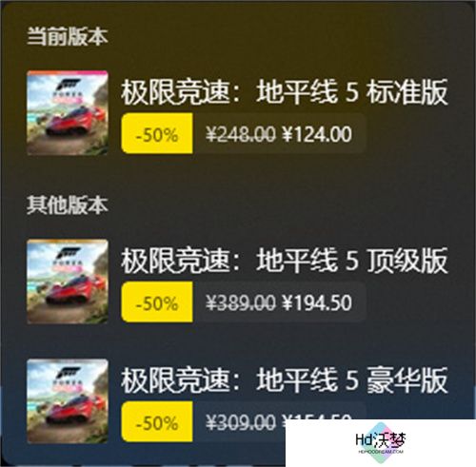Open the Deluxe Edition (豪华版) cover thumbnail
Image resolution: width=476 pixels, height=467 pixels.
tap(68, 400)
